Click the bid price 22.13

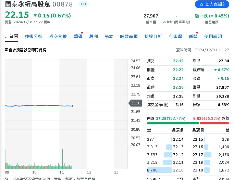[178, 147]
